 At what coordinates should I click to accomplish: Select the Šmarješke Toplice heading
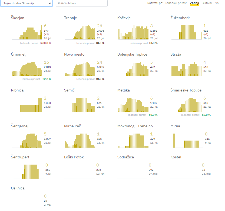point(186,90)
